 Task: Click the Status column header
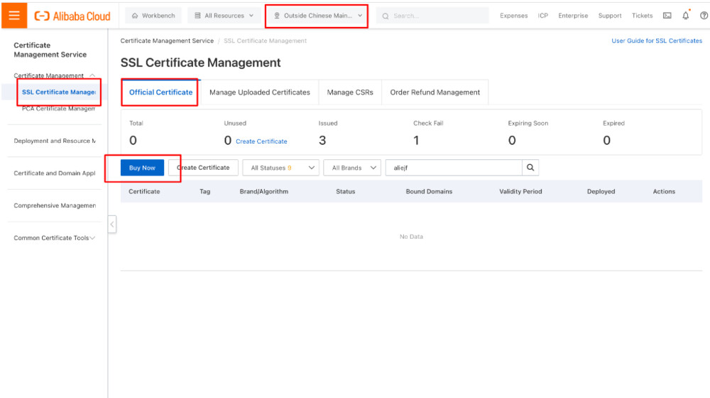(346, 191)
